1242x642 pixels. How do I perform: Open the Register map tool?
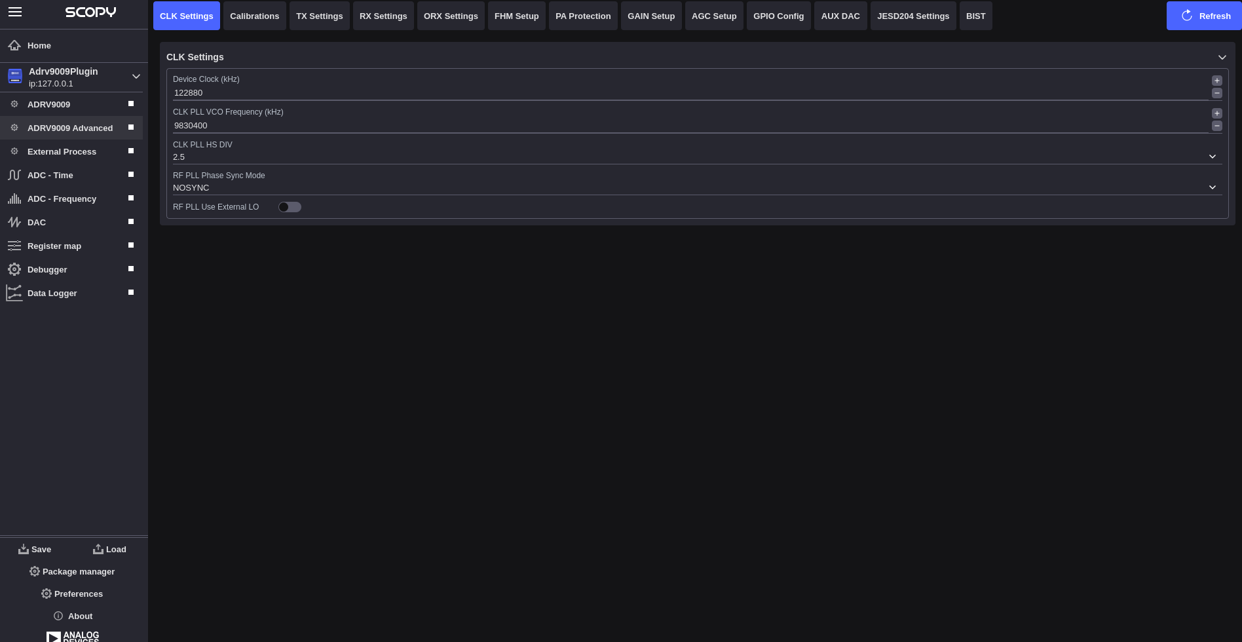tap(54, 246)
